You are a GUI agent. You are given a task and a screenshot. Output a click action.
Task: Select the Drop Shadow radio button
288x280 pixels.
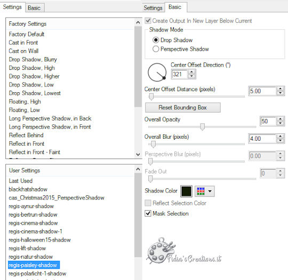click(156, 40)
